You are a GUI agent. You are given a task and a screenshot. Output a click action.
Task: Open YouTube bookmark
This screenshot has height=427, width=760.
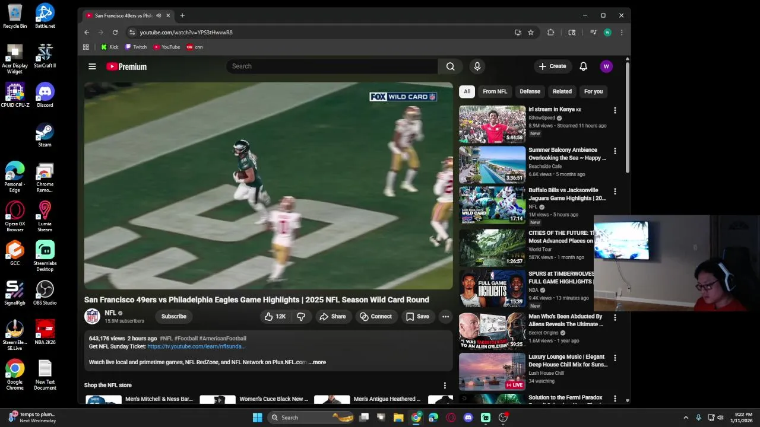click(x=166, y=47)
